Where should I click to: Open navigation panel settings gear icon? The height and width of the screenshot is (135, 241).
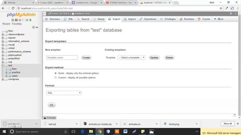pos(27,20)
